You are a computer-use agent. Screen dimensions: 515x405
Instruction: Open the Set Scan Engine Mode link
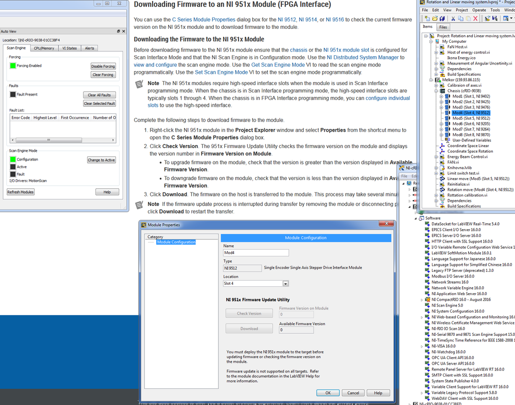pos(221,72)
